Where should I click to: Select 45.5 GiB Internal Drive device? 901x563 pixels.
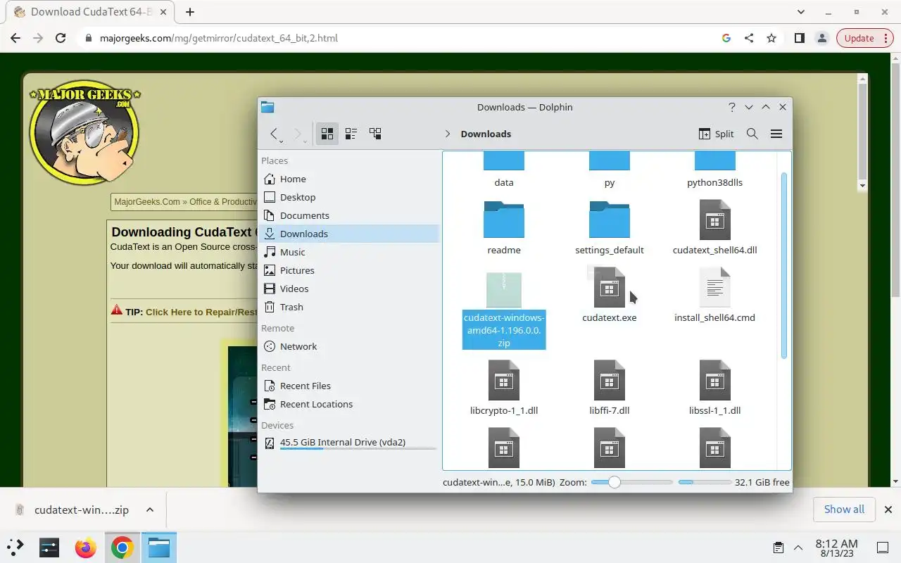point(349,443)
